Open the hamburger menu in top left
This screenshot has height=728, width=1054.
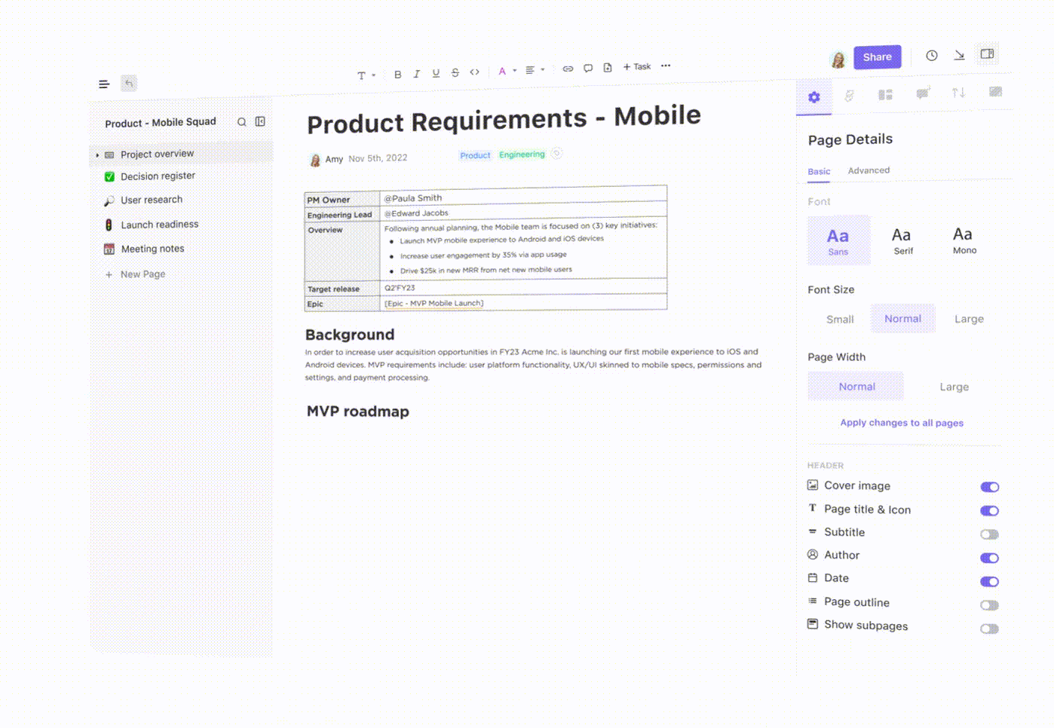pos(104,84)
